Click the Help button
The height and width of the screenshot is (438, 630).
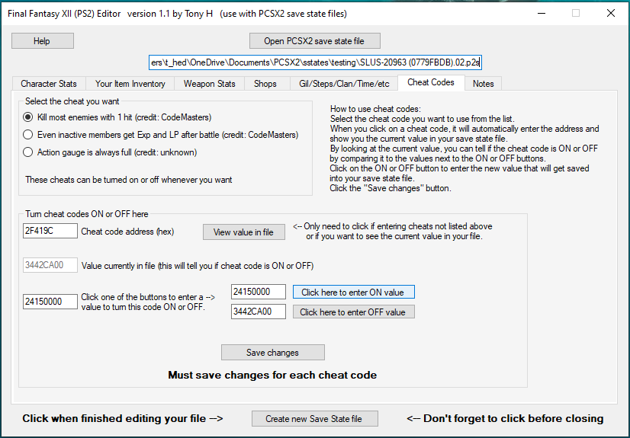(43, 41)
